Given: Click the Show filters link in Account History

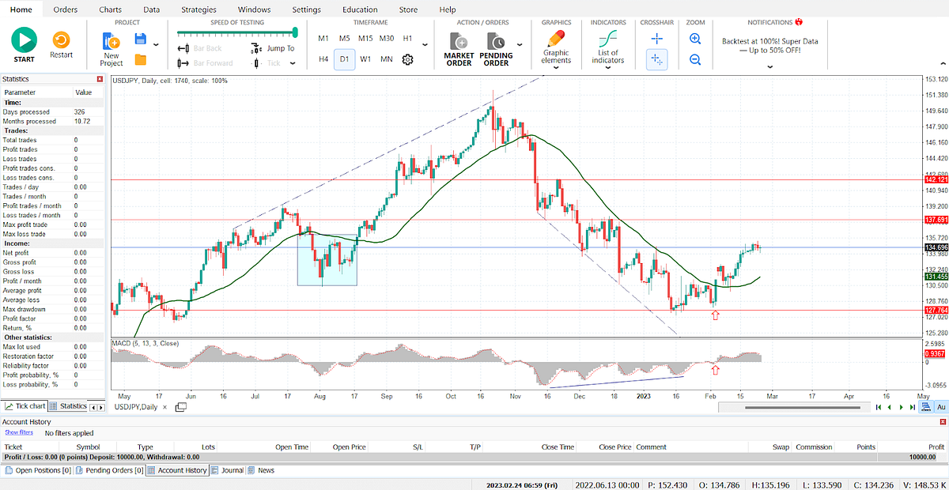Looking at the screenshot, I should click(18, 432).
